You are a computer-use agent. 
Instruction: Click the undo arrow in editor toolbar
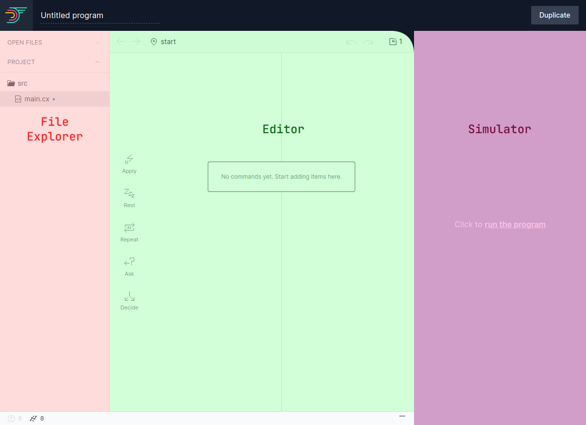click(x=351, y=42)
